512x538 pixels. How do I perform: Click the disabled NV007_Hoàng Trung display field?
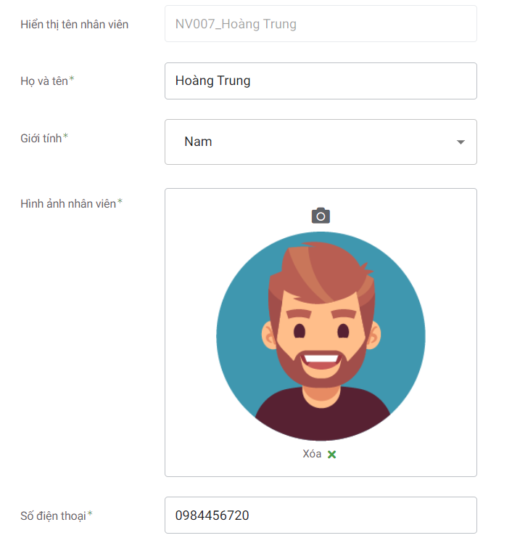(x=321, y=24)
